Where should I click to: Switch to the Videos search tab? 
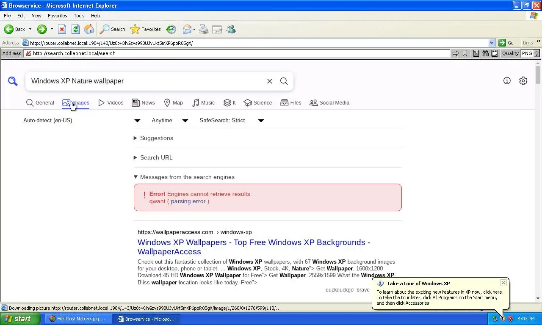pyautogui.click(x=111, y=103)
